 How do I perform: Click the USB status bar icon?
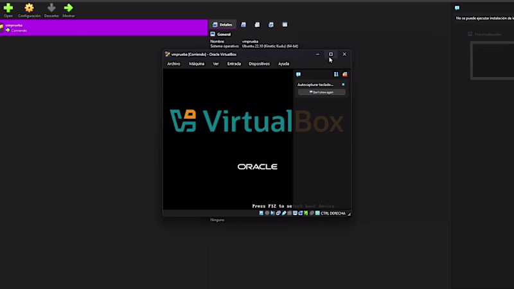(284, 213)
